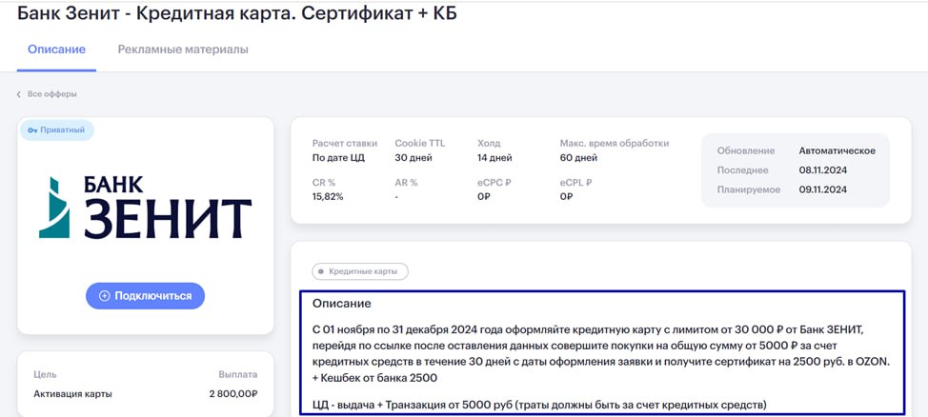Click the Цель column header
The image size is (928, 417).
(45, 374)
